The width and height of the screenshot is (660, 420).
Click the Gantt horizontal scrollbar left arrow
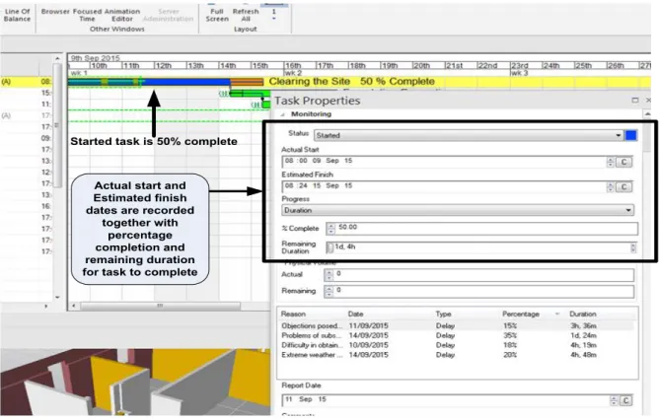74,306
